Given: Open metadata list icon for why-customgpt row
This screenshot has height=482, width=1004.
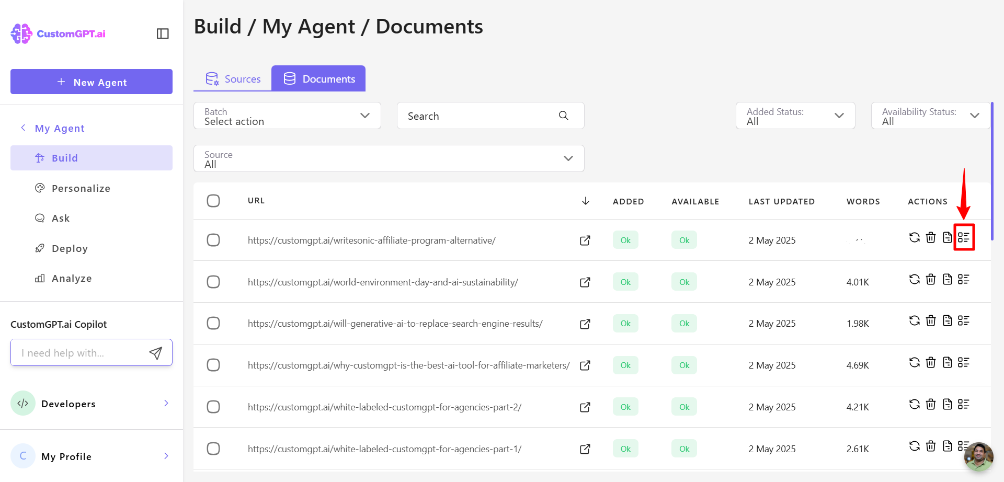Looking at the screenshot, I should click(964, 362).
